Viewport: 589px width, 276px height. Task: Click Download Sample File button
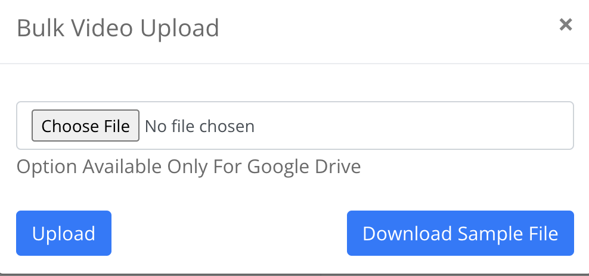tap(461, 233)
